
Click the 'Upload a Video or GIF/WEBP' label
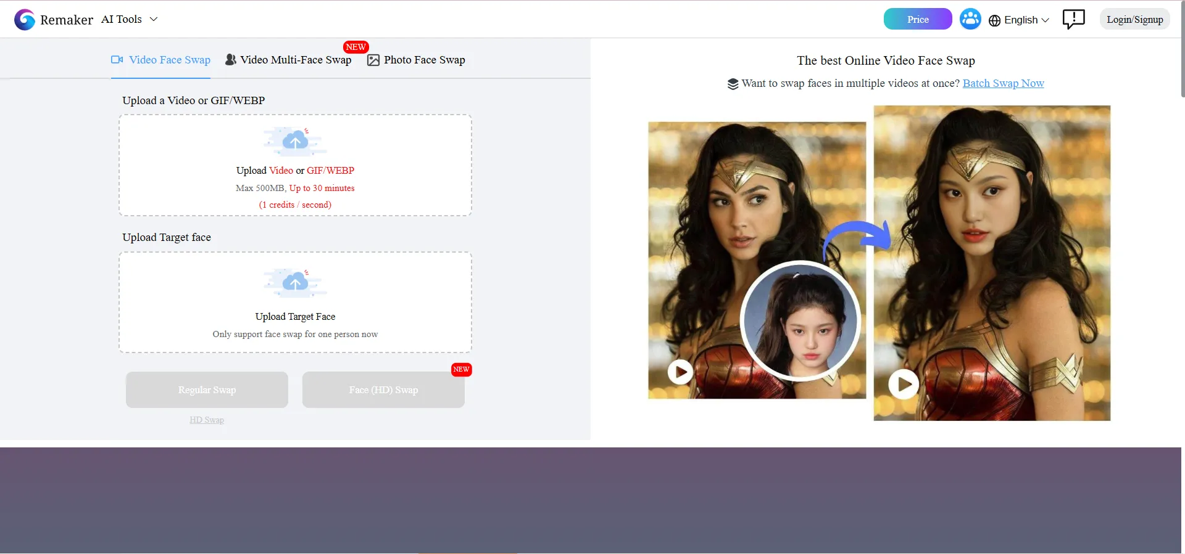[193, 100]
